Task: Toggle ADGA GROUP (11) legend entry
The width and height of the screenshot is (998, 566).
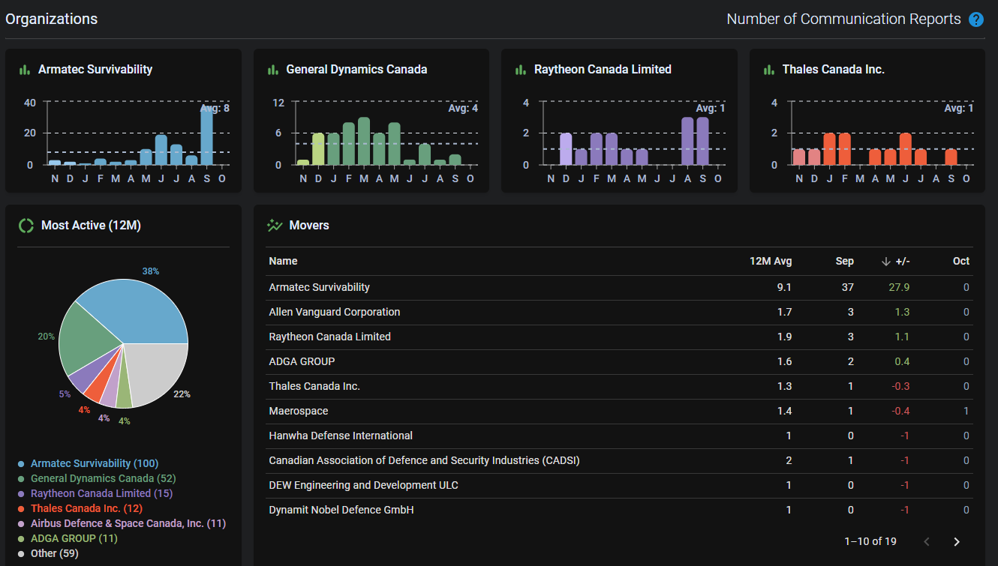Action: click(x=68, y=538)
